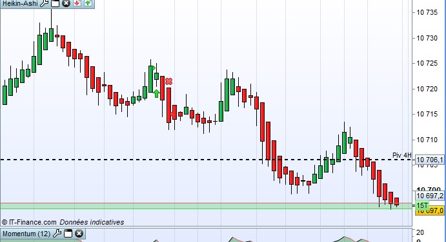Click the 10 725 price axis label
The width and height of the screenshot is (446, 242).
click(427, 63)
